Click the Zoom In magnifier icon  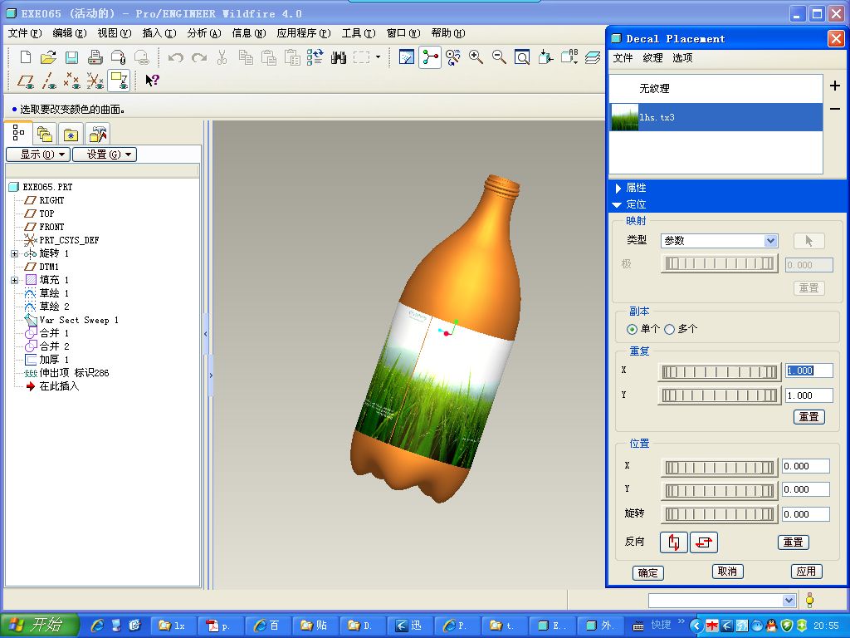[476, 57]
